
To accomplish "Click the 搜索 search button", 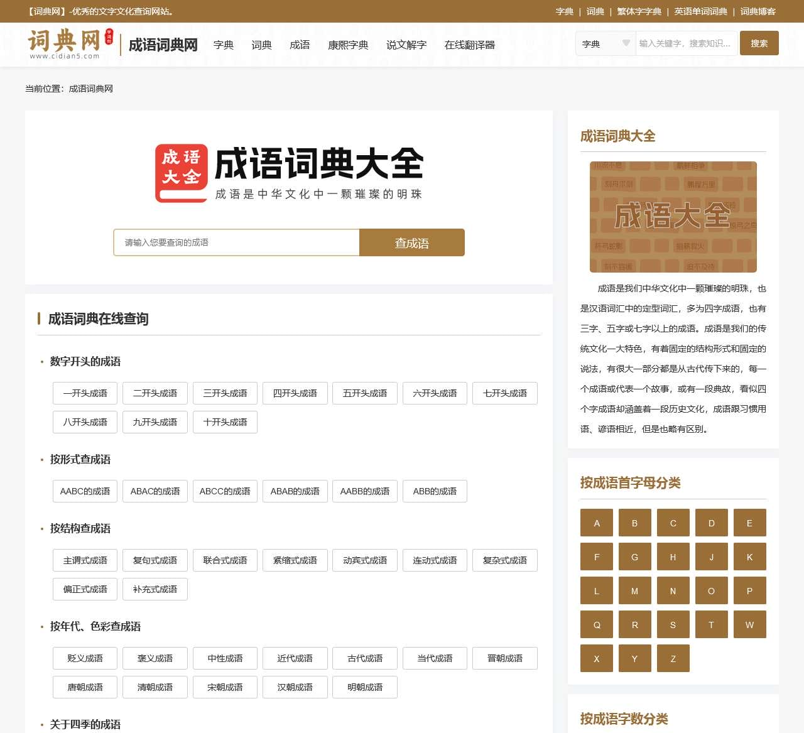I will point(759,43).
